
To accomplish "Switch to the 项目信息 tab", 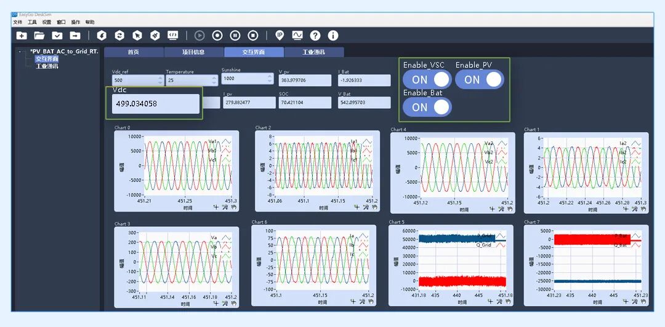I will click(193, 52).
